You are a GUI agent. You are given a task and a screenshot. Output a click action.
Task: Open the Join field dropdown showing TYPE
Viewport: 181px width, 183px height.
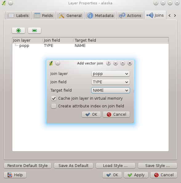111,82
